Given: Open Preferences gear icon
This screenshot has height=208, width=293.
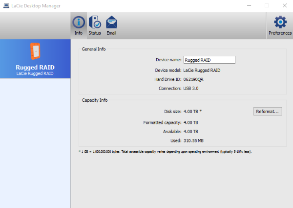Looking at the screenshot, I should point(280,22).
